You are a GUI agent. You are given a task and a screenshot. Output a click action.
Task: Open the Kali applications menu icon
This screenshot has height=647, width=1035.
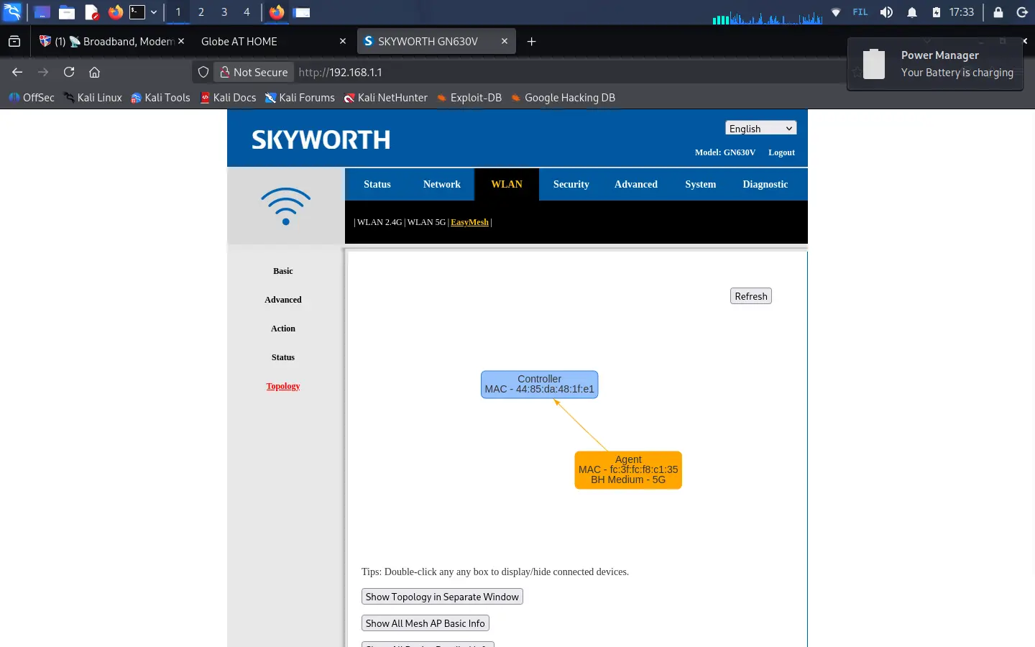(x=13, y=12)
